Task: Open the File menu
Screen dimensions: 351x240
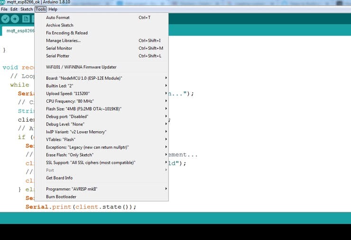Action: 4,9
